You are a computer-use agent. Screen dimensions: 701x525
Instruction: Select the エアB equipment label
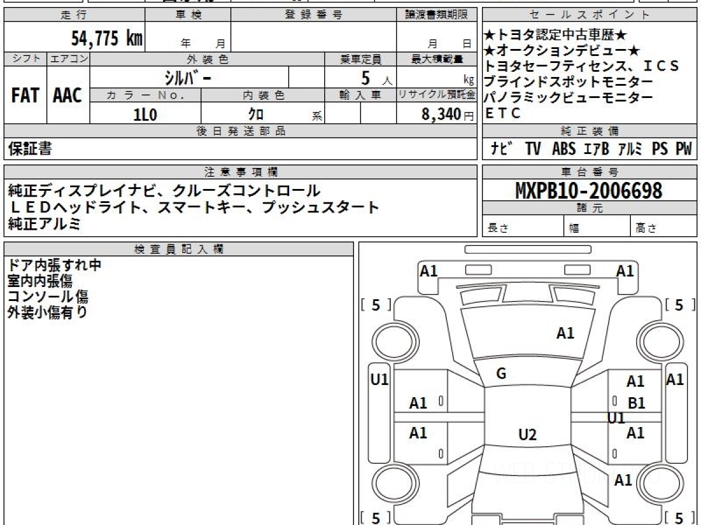tap(596, 149)
